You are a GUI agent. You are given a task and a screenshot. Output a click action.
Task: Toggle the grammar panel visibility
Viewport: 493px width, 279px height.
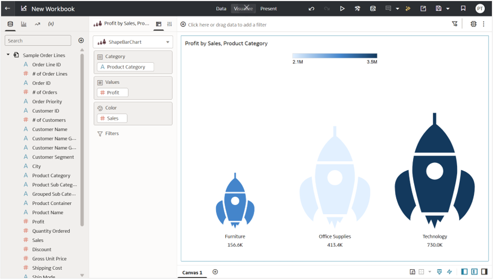tap(474, 272)
